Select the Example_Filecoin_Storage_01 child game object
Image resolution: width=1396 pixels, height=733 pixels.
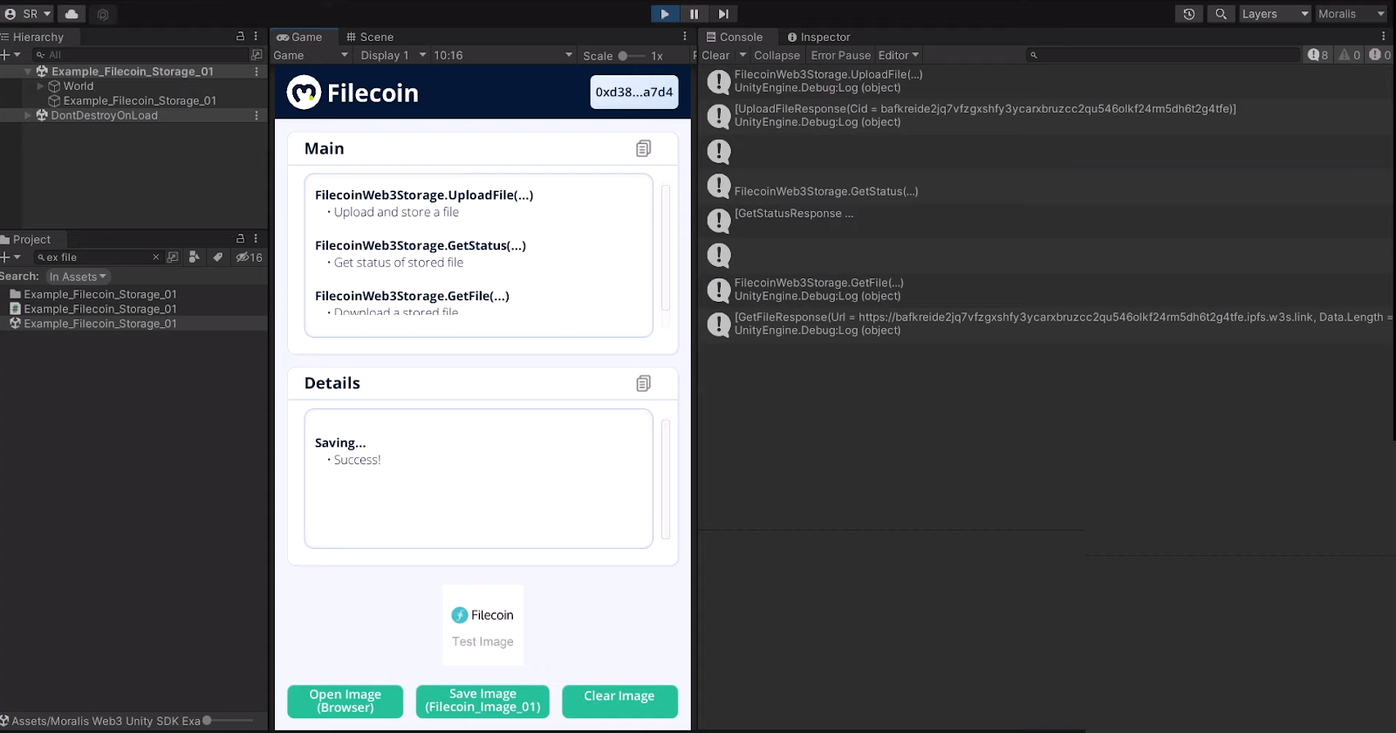click(x=140, y=101)
